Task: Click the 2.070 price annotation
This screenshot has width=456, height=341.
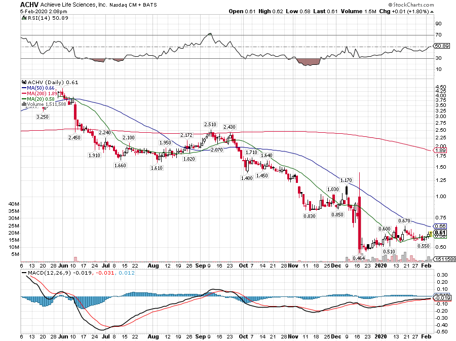Action: (x=217, y=149)
